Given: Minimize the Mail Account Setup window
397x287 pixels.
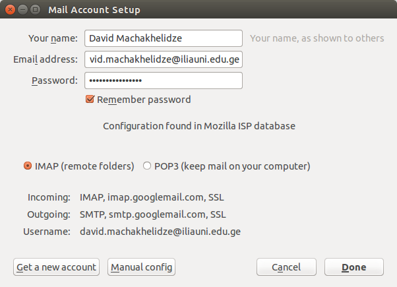Looking at the screenshot, I should pyautogui.click(x=23, y=10).
